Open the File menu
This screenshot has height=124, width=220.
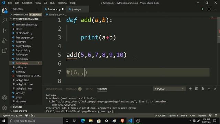(10, 3)
